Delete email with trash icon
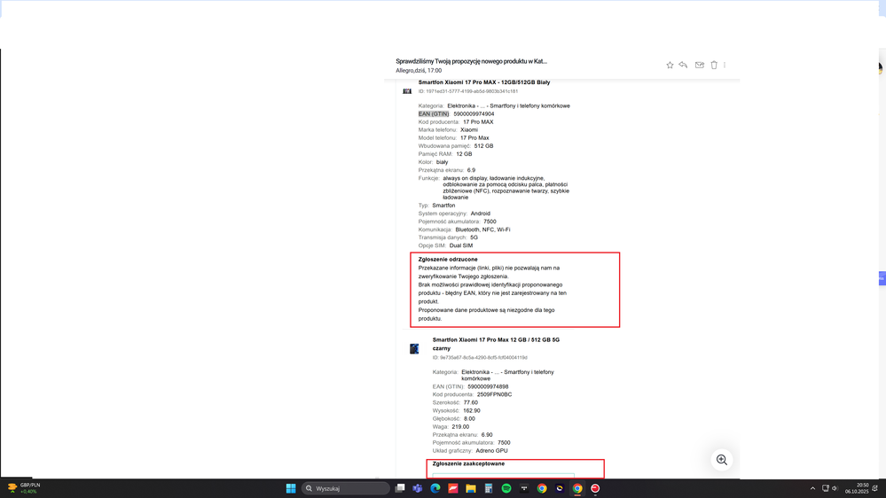886x498 pixels. point(713,65)
